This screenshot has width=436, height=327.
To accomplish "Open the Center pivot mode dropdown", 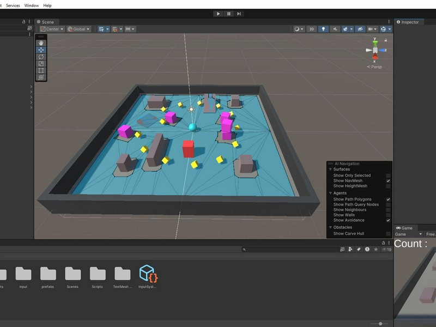I will (52, 29).
